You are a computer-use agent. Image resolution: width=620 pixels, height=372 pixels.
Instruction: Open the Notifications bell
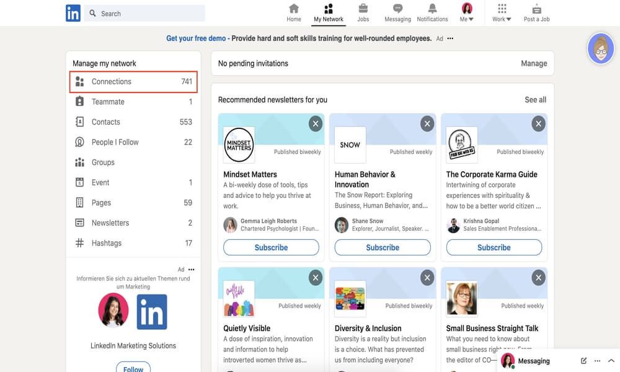coord(432,13)
